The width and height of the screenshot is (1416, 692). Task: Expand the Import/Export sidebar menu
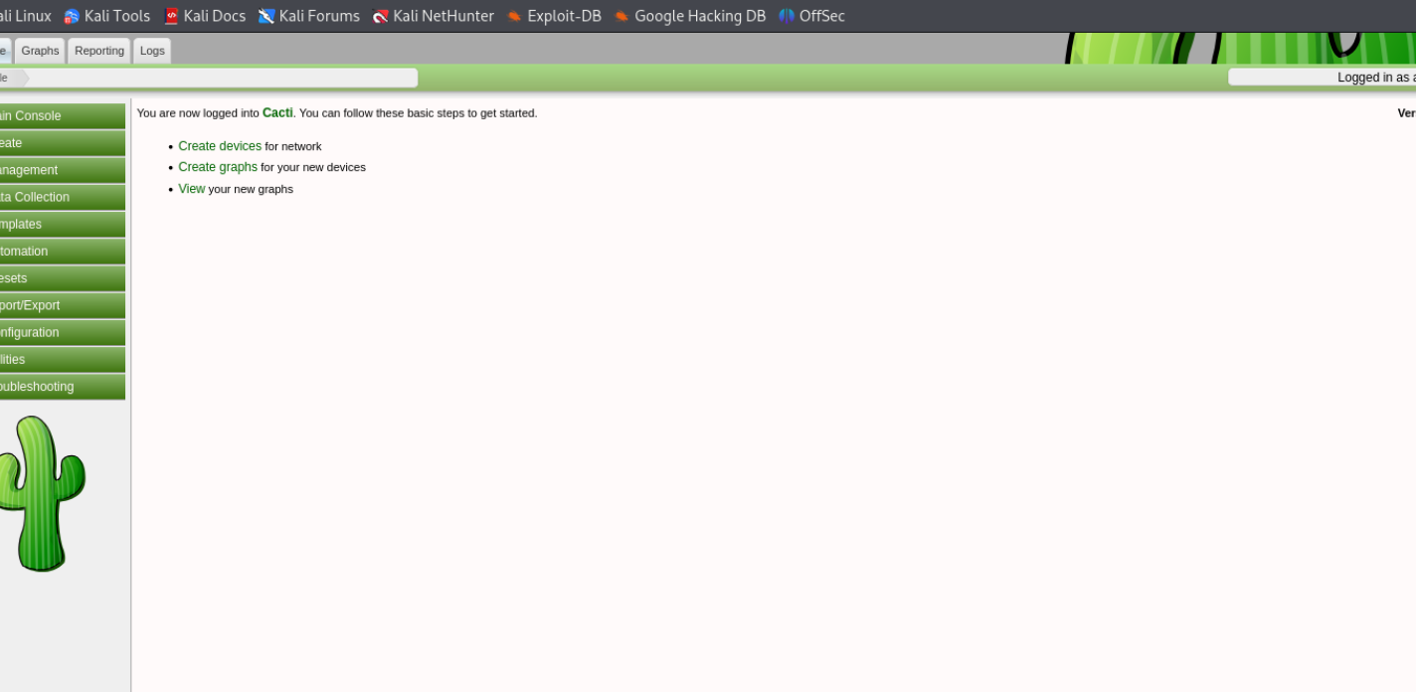62,305
